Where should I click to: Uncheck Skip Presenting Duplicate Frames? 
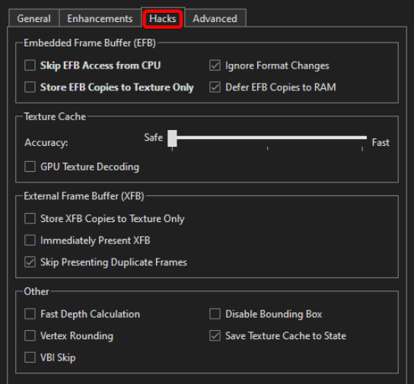[x=30, y=262]
